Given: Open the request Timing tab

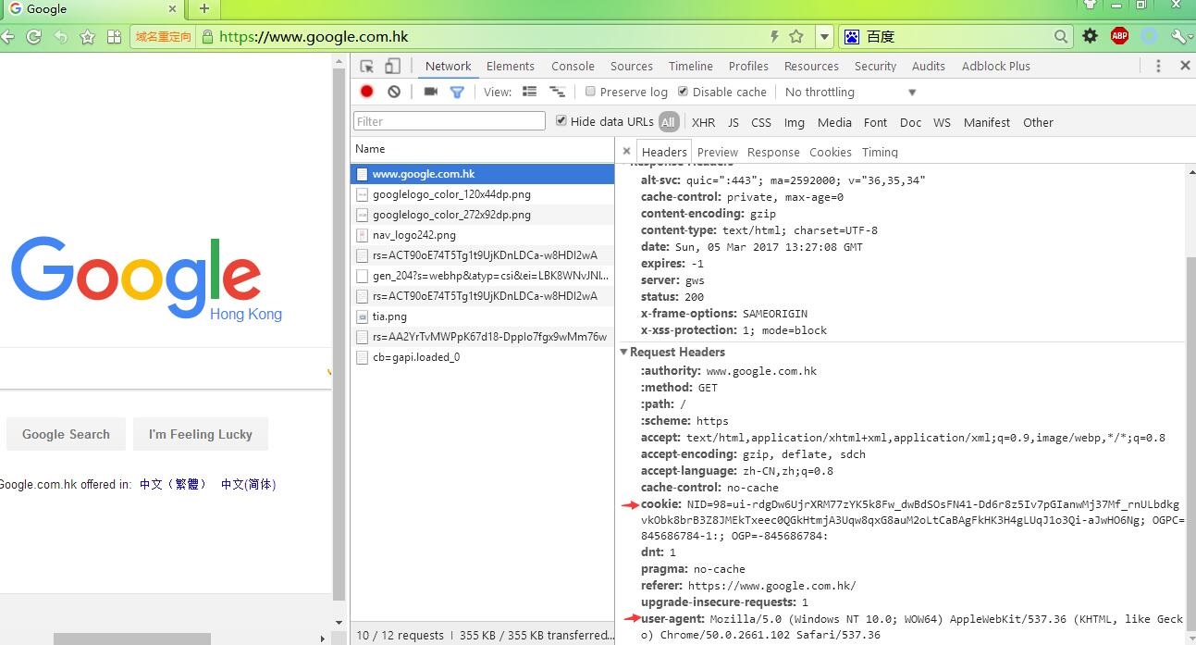Looking at the screenshot, I should [x=880, y=152].
